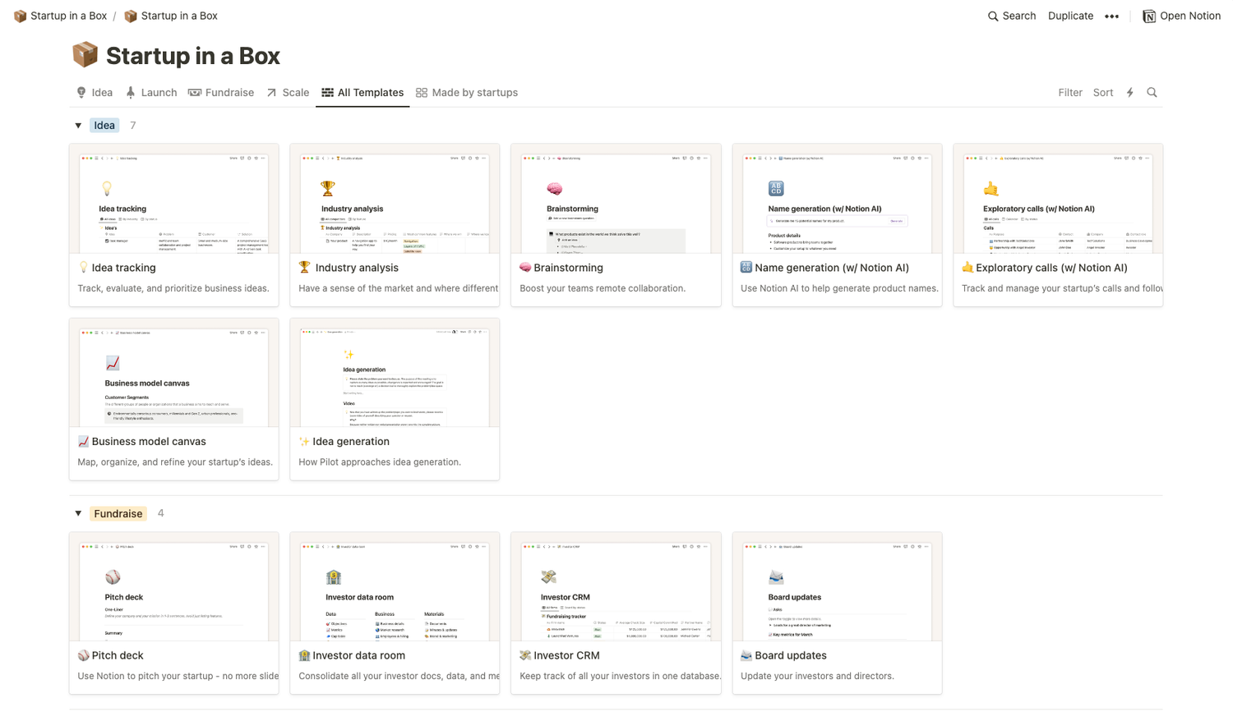Collapse the Fundraise group
The image size is (1233, 712).
[78, 514]
